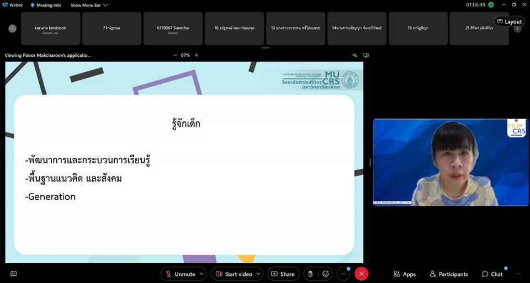Expand the audio options arrow beside Unmute
This screenshot has width=530, height=283.
pos(202,274)
